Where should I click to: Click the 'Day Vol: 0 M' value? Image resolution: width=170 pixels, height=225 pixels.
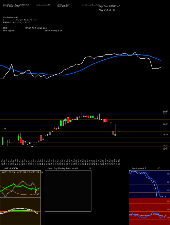coord(107,10)
